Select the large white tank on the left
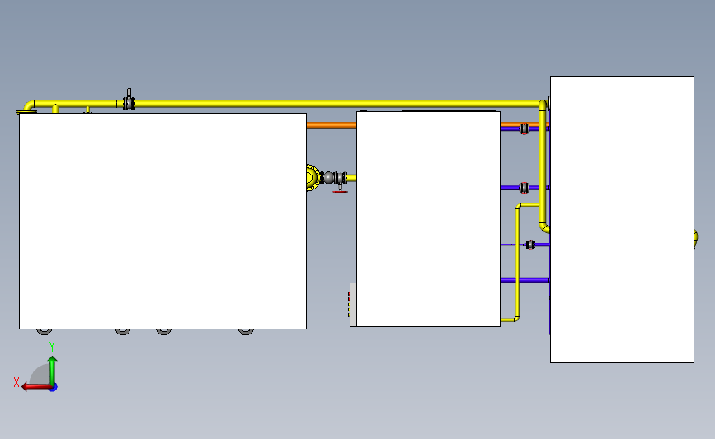Viewport: 715px width, 439px height. (162, 221)
